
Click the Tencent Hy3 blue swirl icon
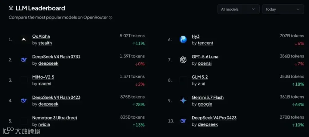pyautogui.click(x=183, y=39)
